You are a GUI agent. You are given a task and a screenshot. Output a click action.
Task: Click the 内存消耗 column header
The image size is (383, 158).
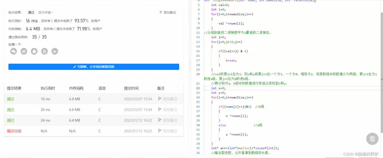pos(76,88)
